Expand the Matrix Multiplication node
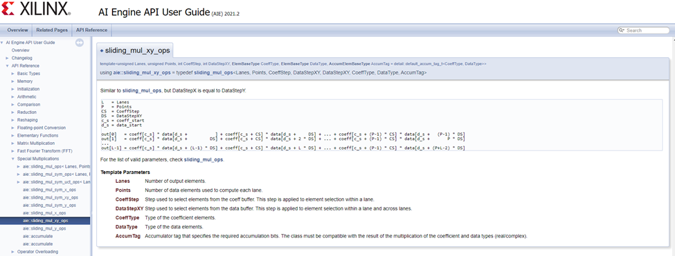 coord(13,144)
